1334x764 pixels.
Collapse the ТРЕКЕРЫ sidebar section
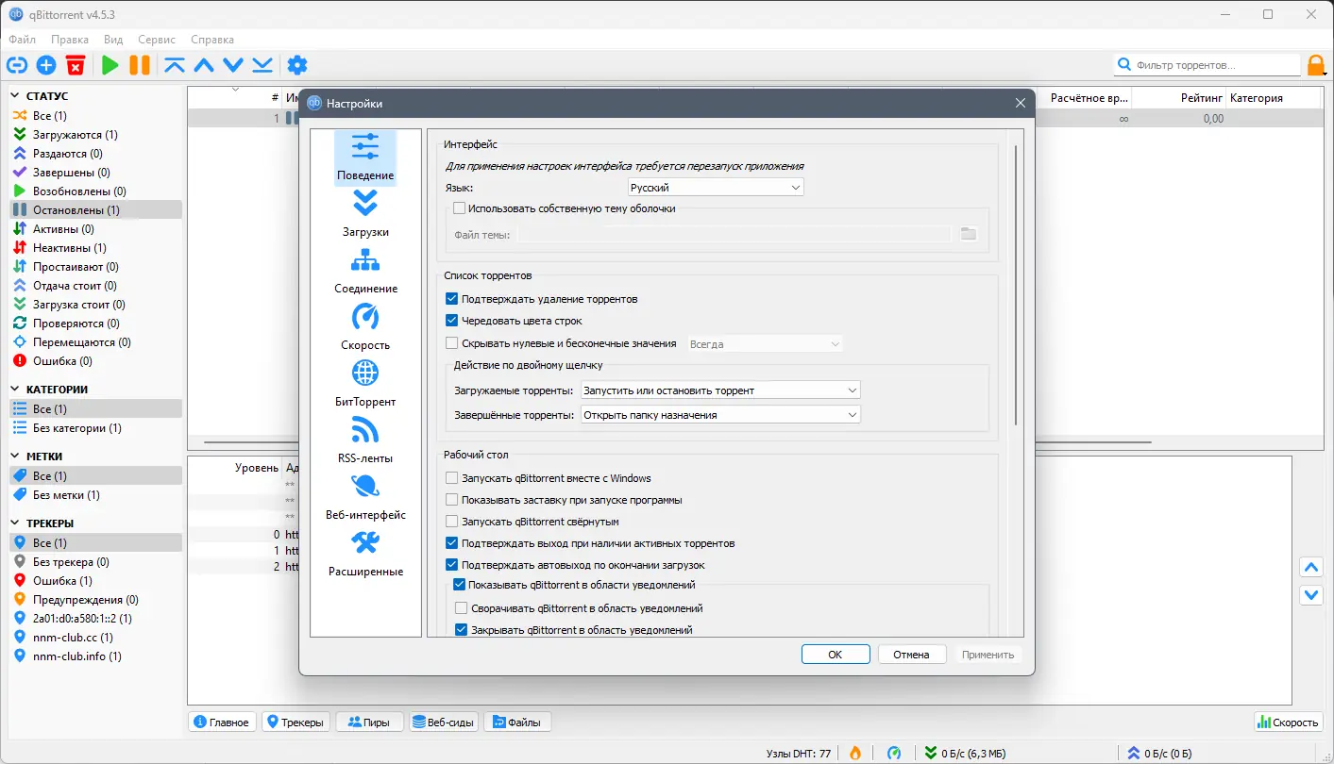click(x=16, y=523)
